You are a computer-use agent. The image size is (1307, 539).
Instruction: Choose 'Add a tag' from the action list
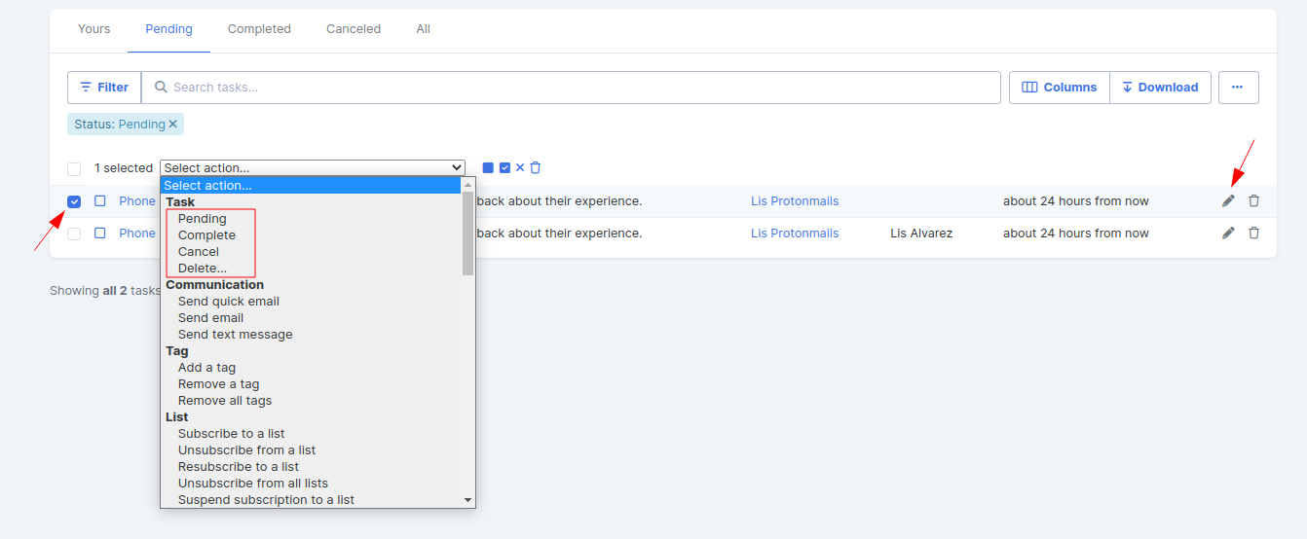[x=206, y=367]
